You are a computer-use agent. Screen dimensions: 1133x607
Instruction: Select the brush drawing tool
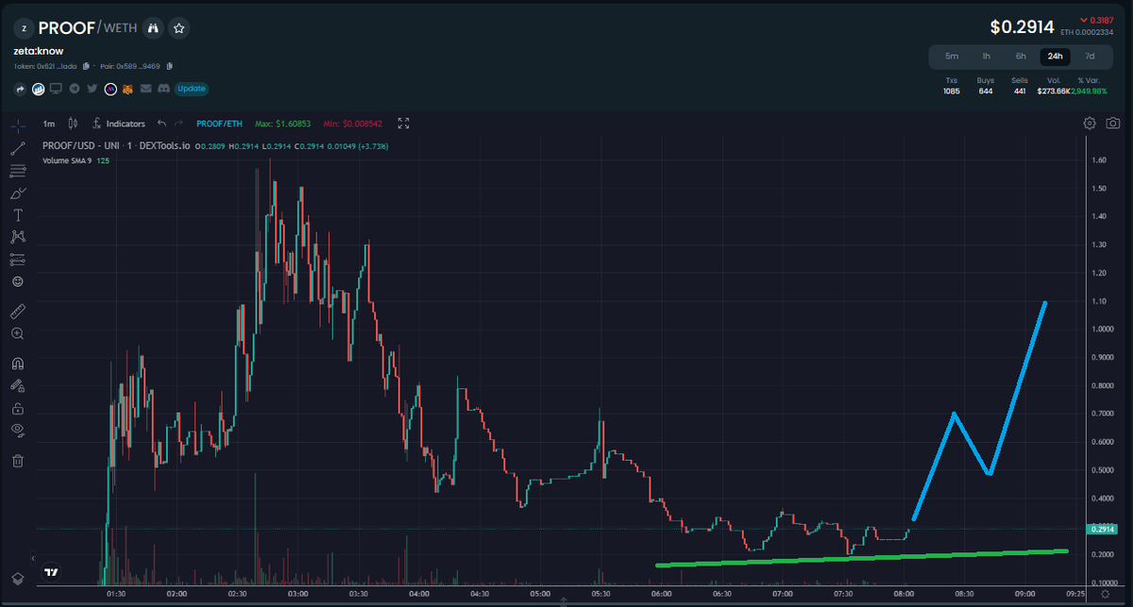coord(18,193)
